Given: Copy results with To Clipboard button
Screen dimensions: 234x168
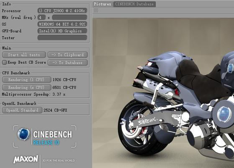Looking at the screenshot, I should tap(67, 55).
